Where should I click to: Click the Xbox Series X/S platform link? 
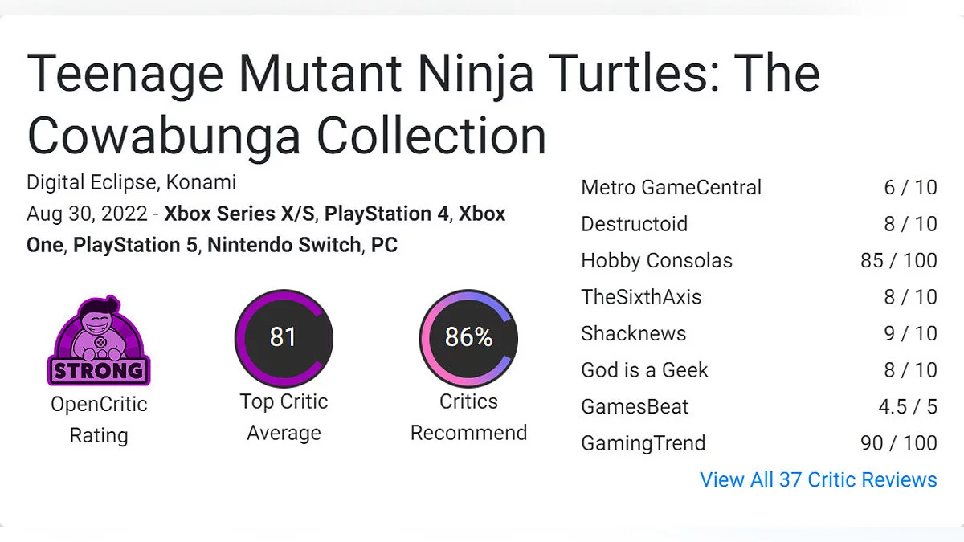(240, 214)
